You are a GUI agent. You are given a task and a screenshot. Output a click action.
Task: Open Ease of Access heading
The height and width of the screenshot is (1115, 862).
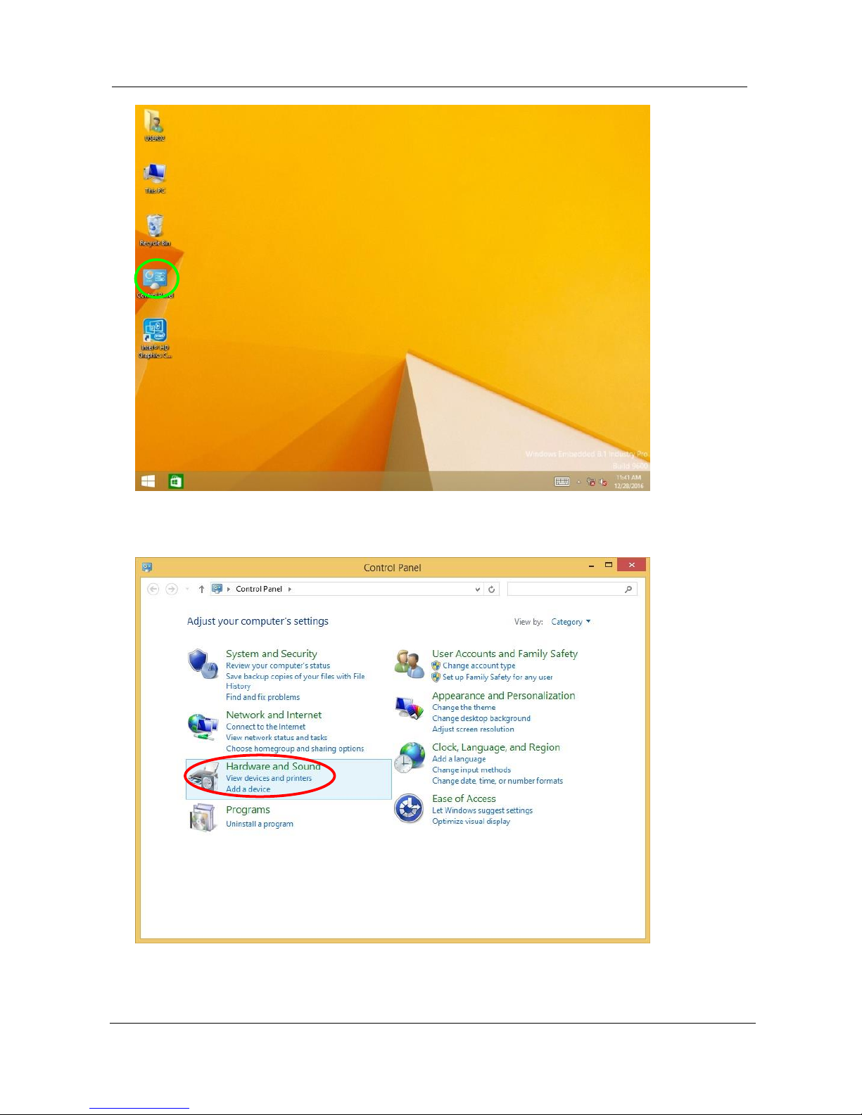464,798
